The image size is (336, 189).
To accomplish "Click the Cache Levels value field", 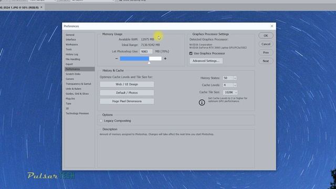I will (x=228, y=85).
